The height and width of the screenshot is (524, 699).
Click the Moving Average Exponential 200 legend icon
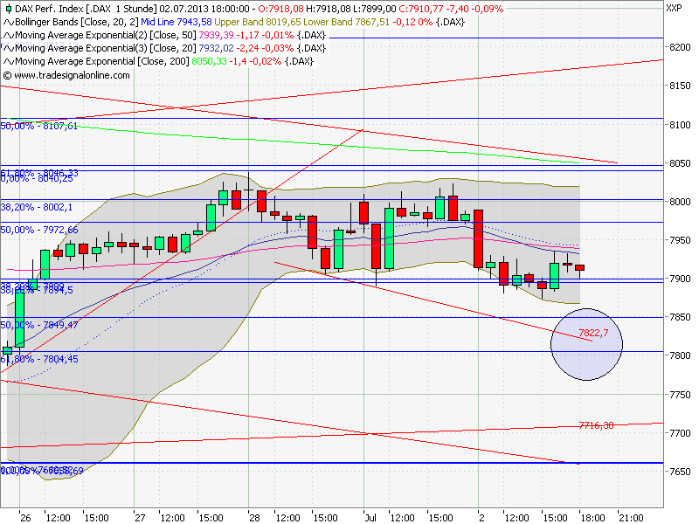[x=9, y=61]
